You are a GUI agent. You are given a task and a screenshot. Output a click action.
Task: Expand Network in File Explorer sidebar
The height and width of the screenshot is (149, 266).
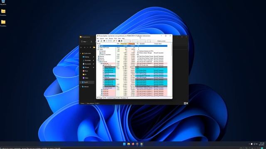click(81, 87)
